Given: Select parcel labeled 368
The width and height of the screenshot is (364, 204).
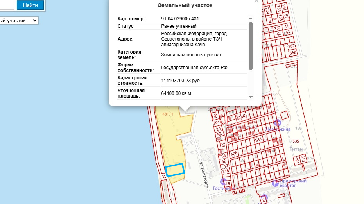Looking at the screenshot, I should click(292, 53).
